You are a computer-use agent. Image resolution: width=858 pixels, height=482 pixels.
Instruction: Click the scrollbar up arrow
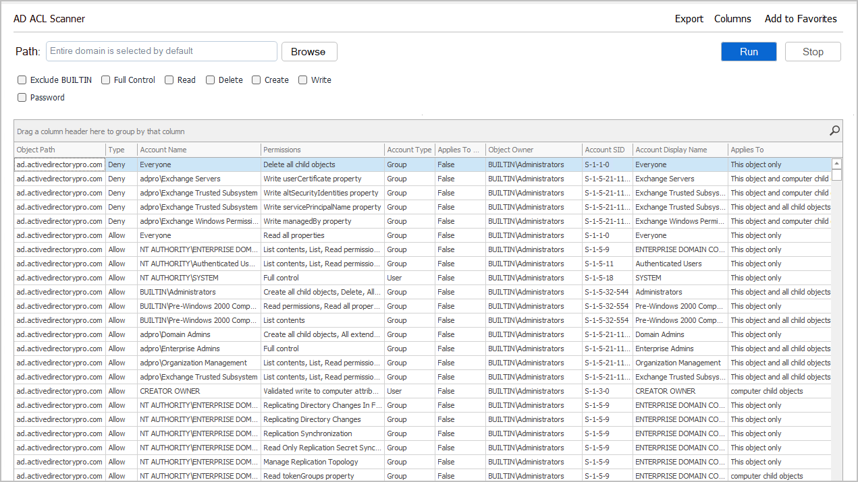836,163
